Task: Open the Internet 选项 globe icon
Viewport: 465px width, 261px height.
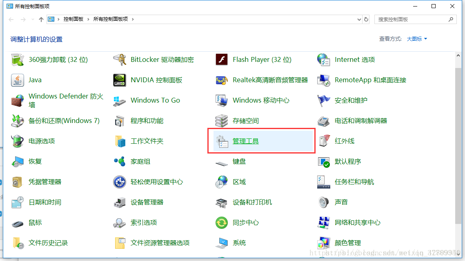Action: pos(324,60)
